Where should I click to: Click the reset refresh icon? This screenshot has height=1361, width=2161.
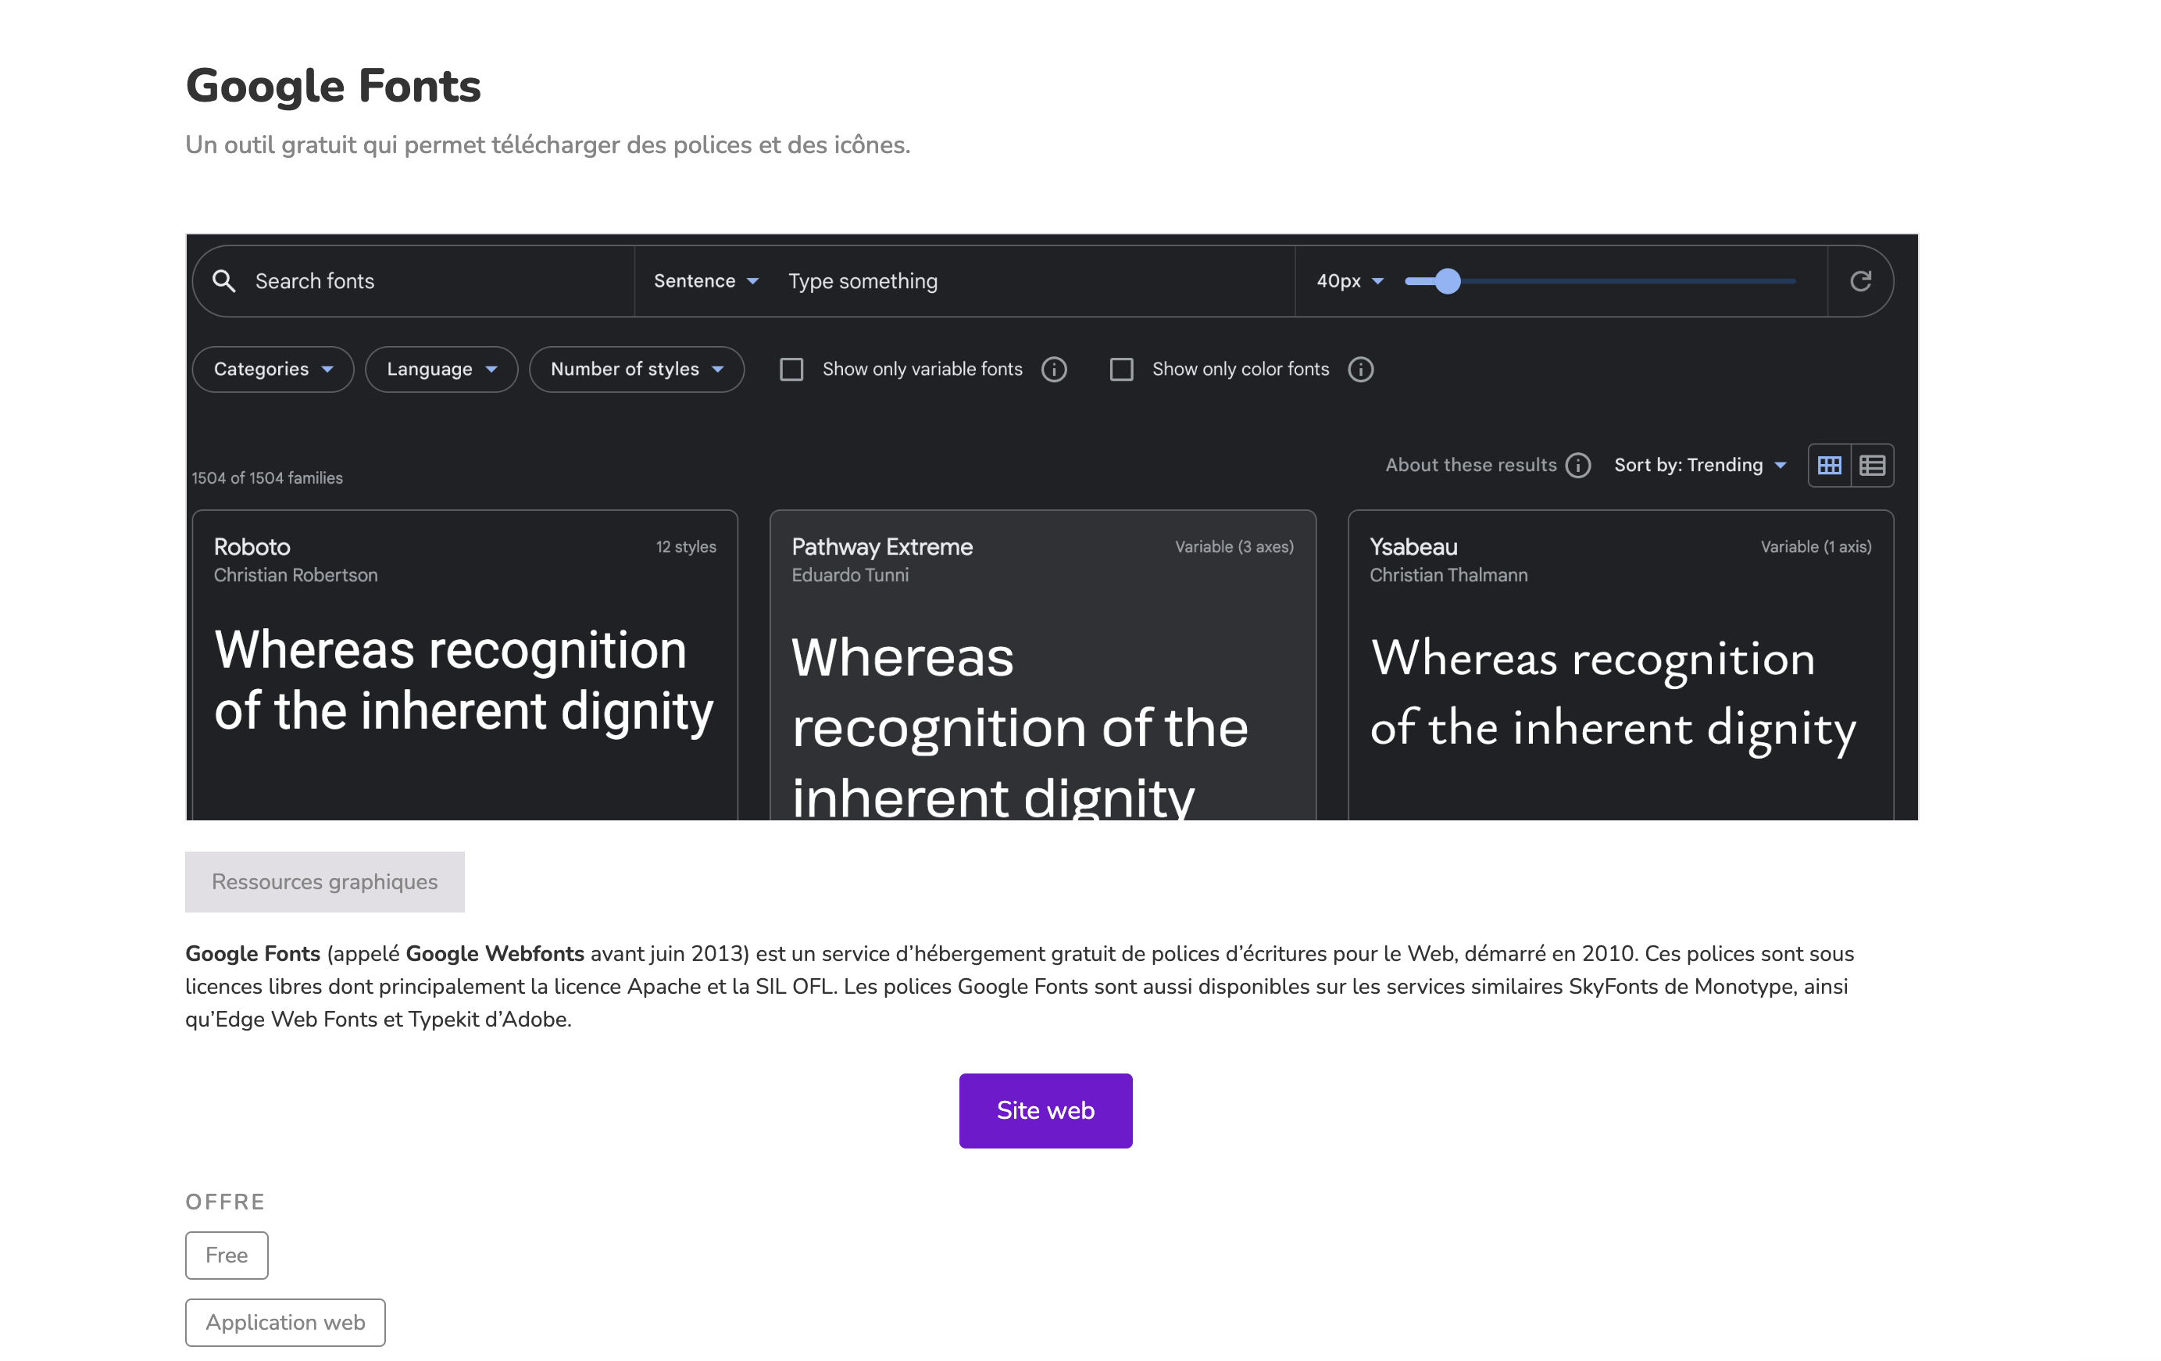pos(1859,280)
